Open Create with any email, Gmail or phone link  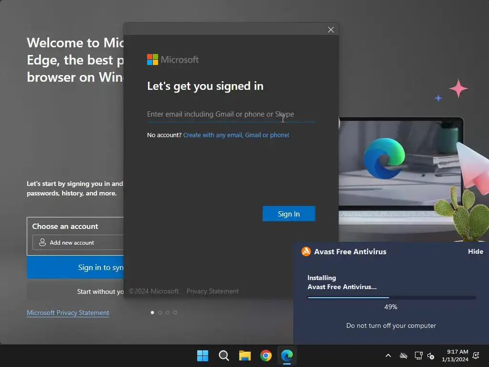tap(236, 135)
